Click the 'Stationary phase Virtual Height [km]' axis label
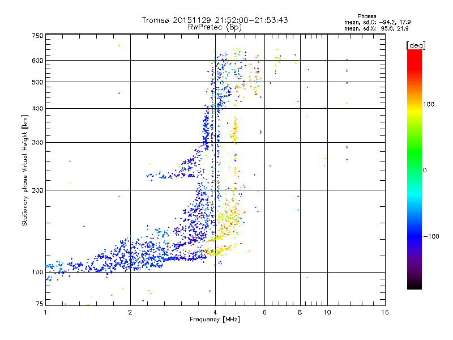This screenshot has width=453, height=340. [x=25, y=170]
